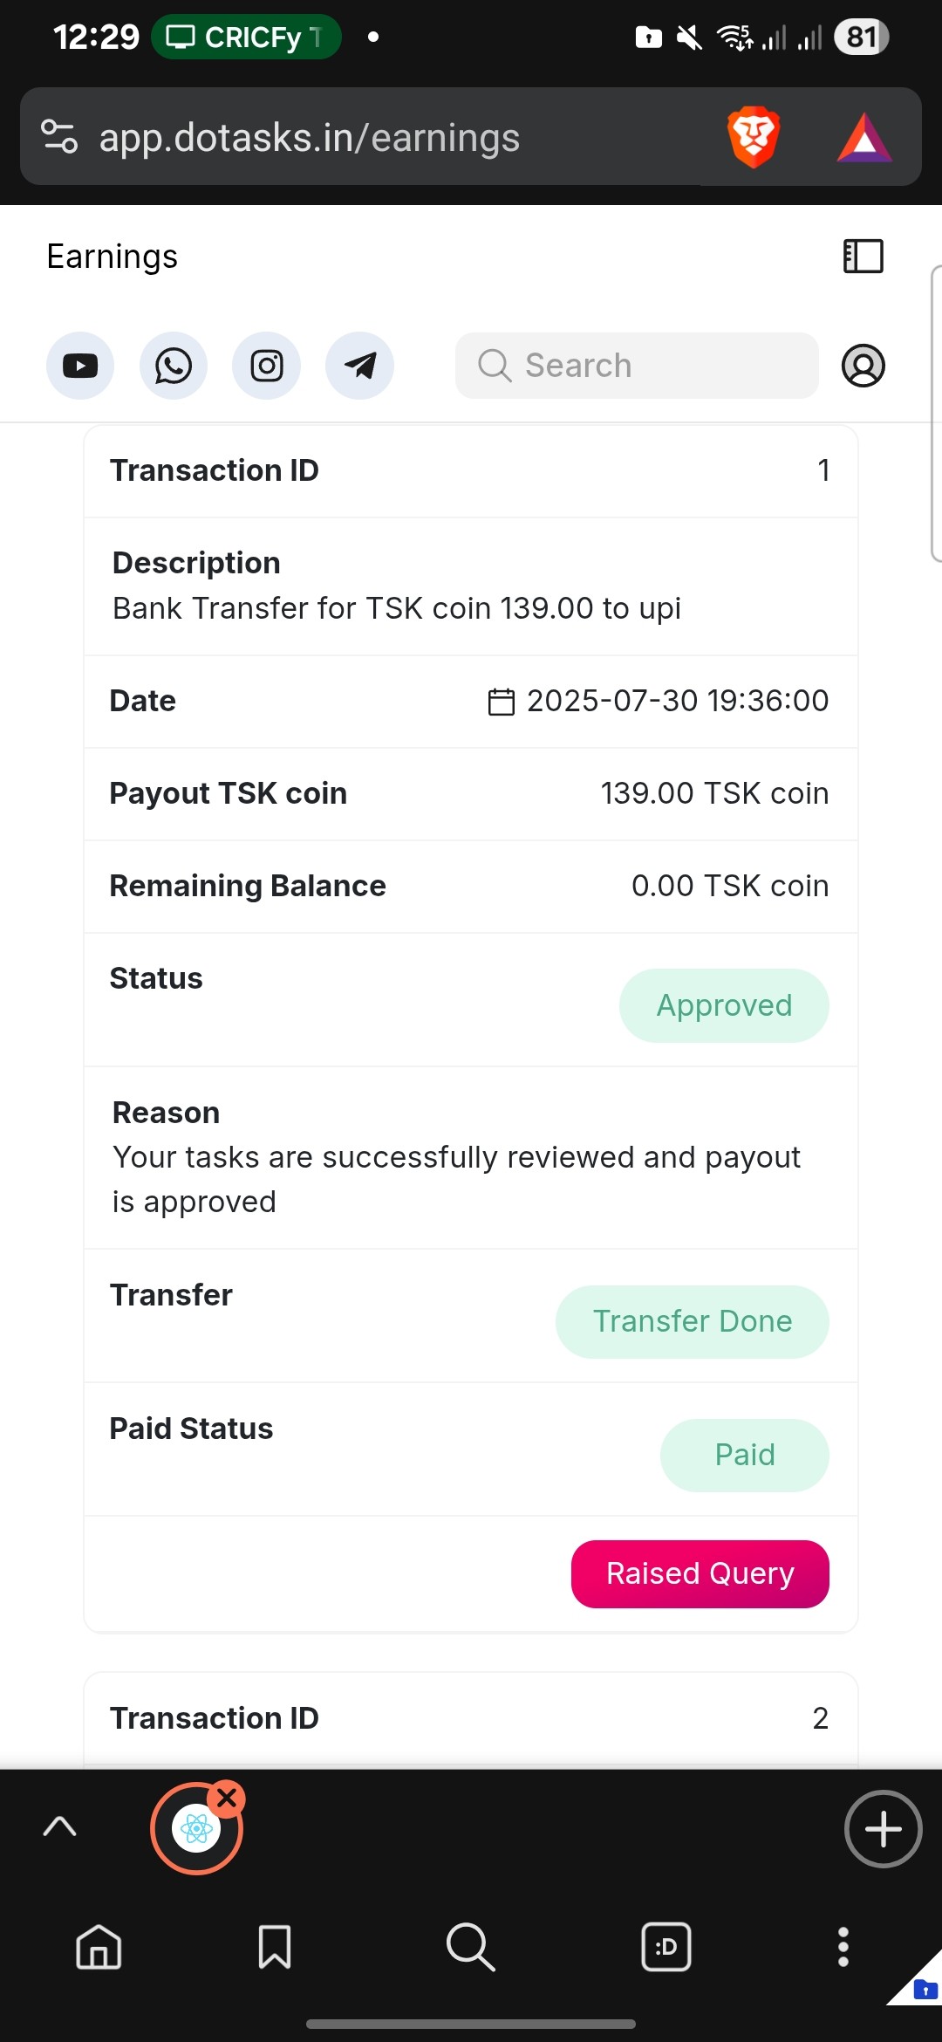Open the WhatsApp social link icon

point(174,366)
